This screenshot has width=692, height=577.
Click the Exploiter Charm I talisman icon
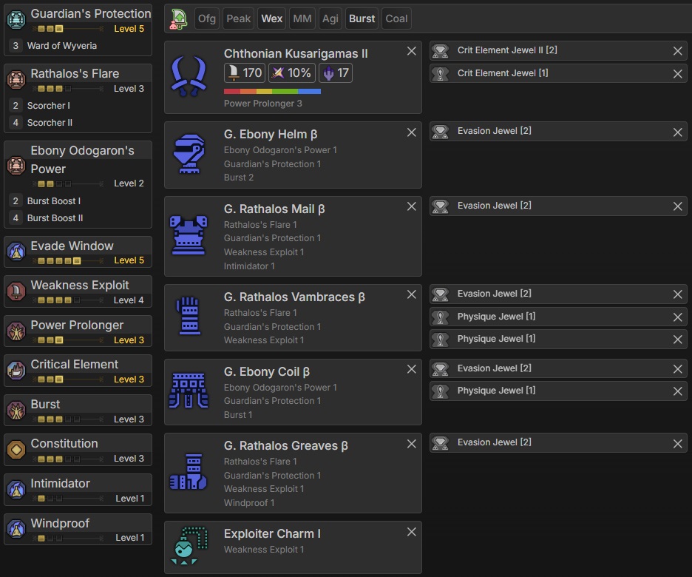189,547
